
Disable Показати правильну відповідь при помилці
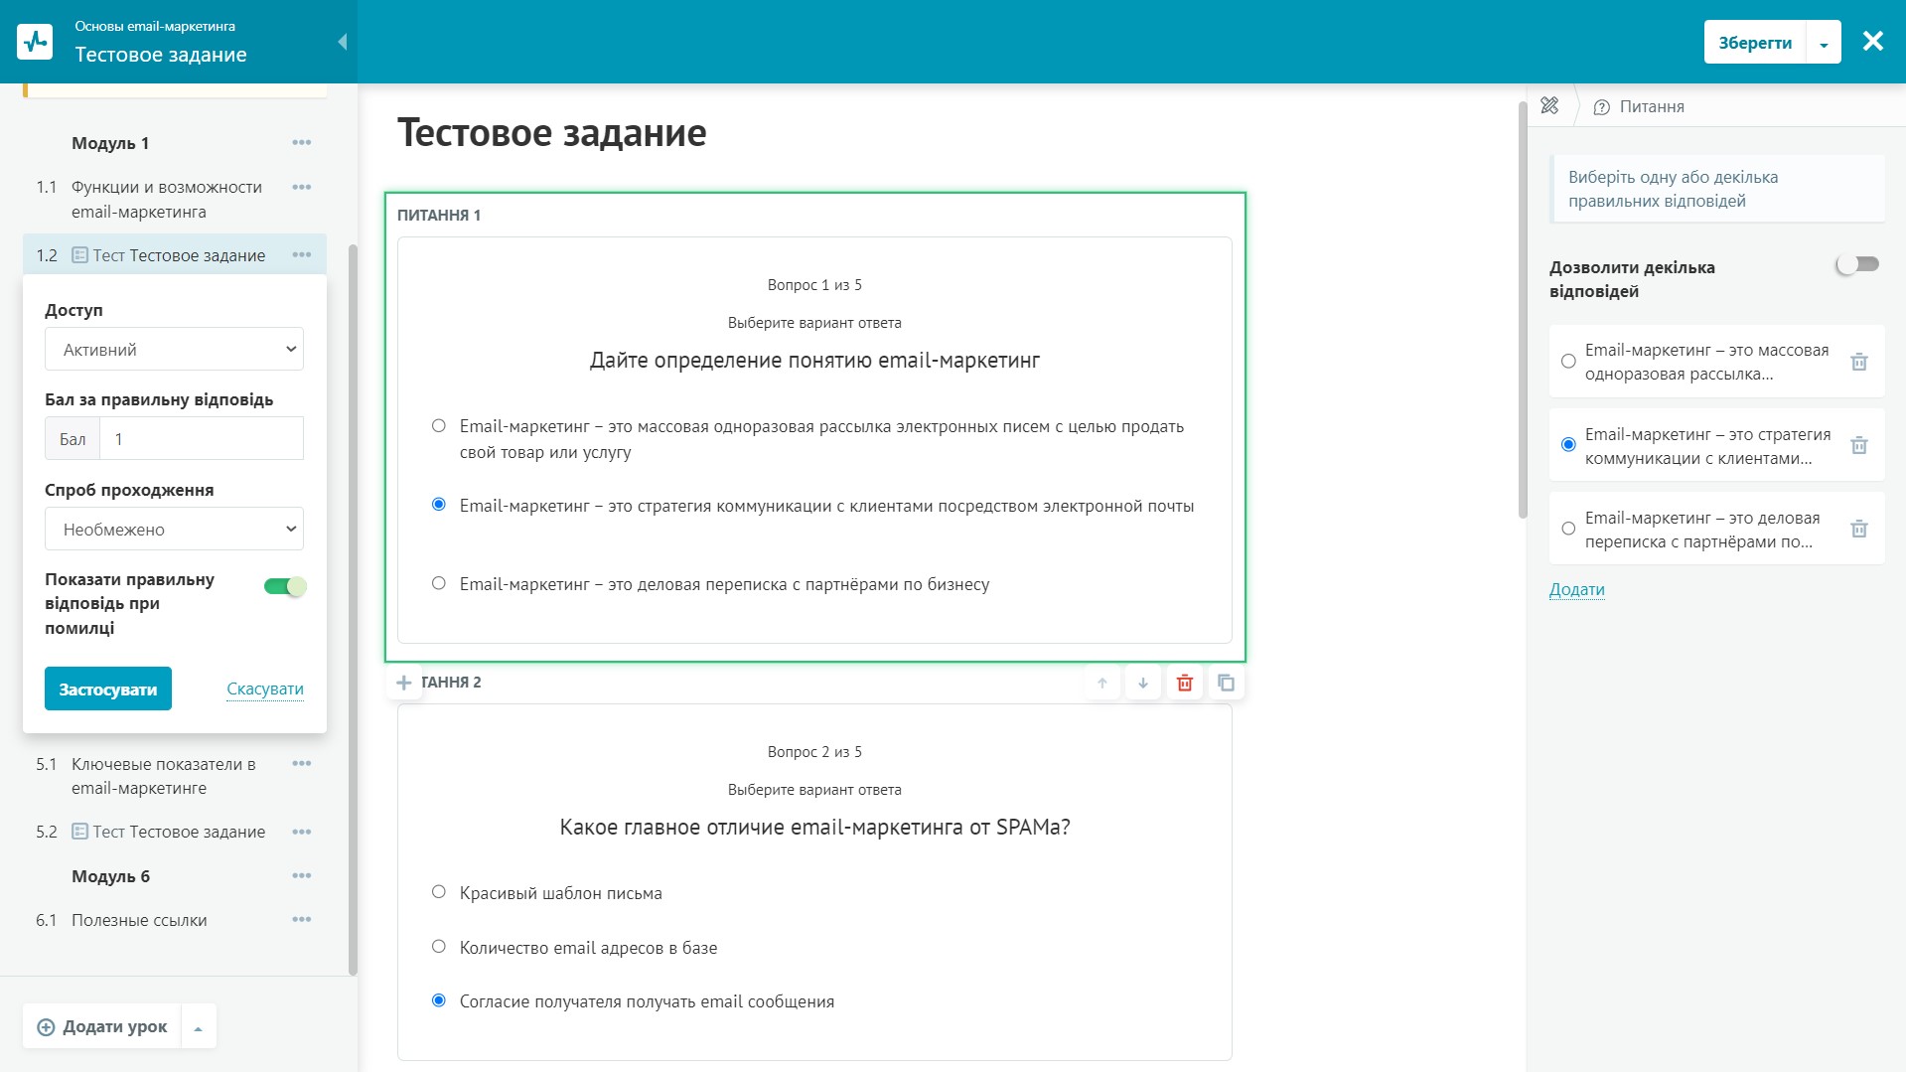pyautogui.click(x=286, y=586)
